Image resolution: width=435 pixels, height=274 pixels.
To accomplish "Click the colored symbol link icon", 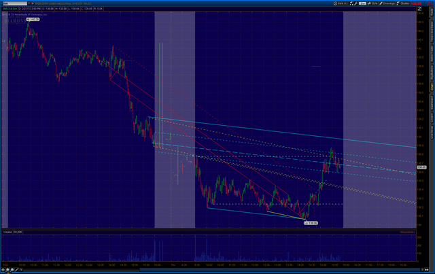I will click(33, 3).
